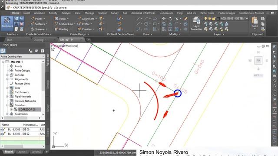This screenshot has height=156, width=278.
Task: Select the Move tool in Modify panel
Action: 164,19
